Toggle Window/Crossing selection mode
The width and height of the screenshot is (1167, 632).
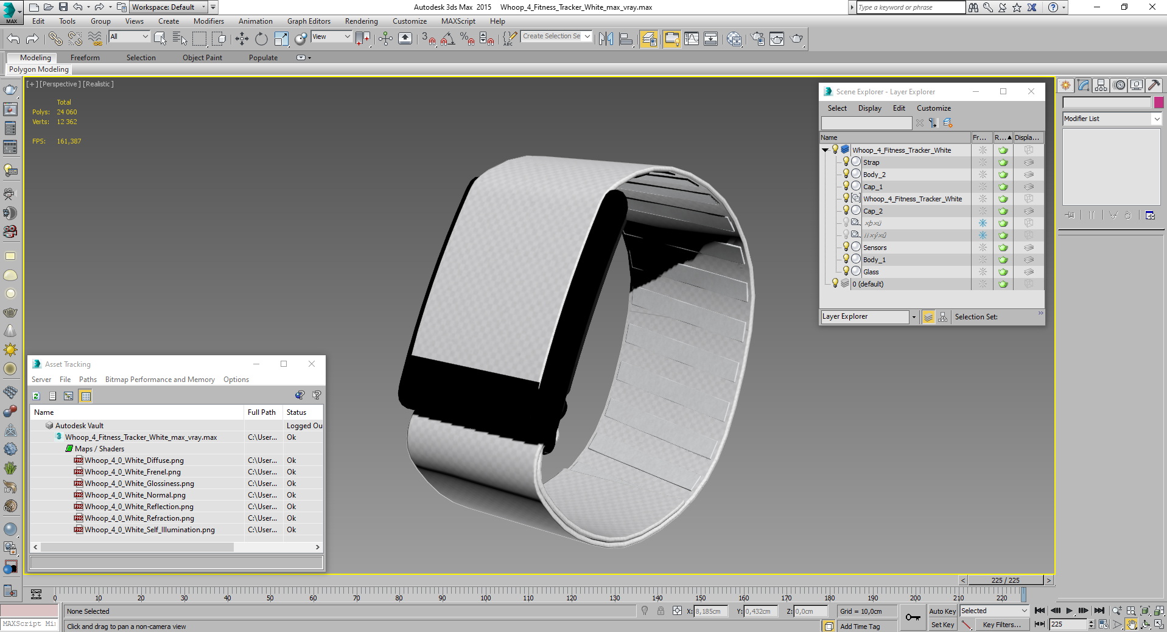(x=219, y=39)
